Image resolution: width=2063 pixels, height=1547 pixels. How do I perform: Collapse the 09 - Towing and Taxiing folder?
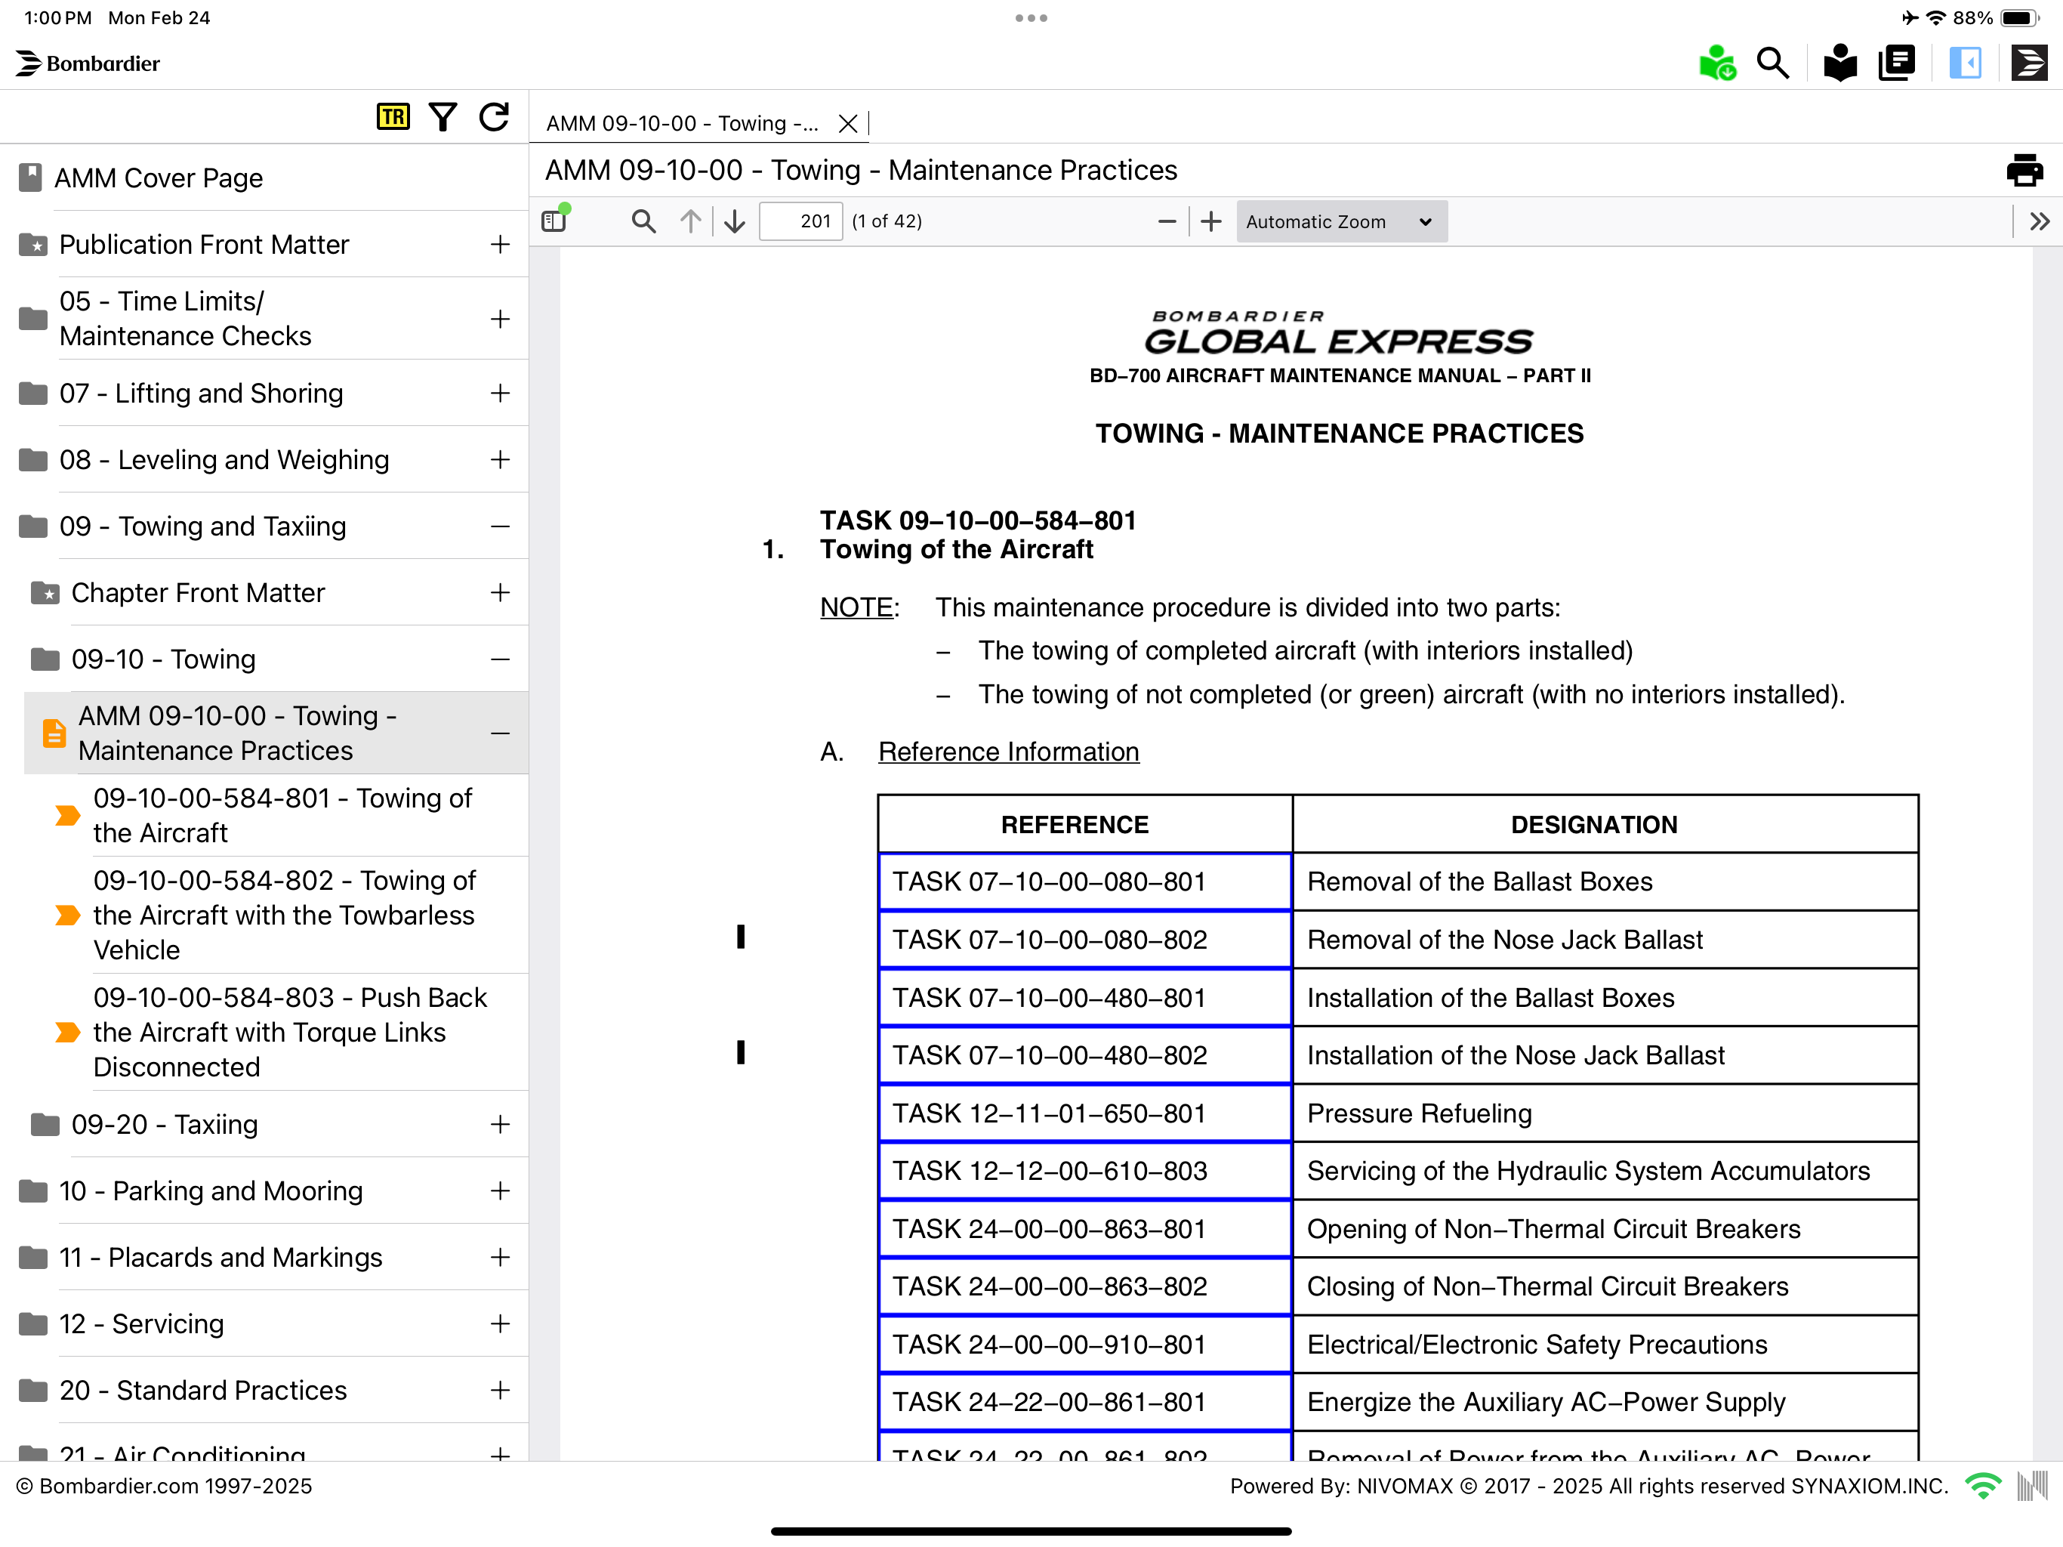[500, 526]
